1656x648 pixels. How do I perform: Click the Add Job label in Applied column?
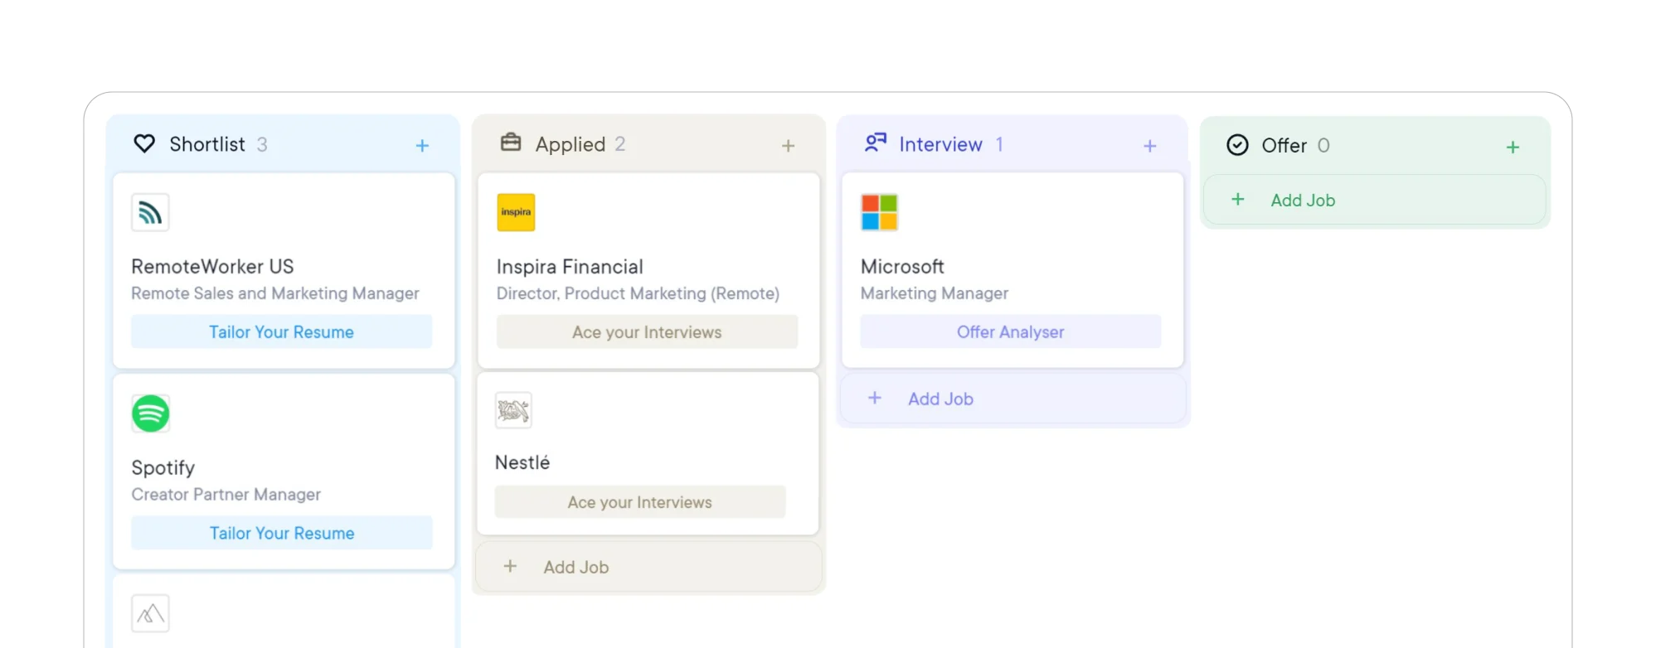(576, 567)
